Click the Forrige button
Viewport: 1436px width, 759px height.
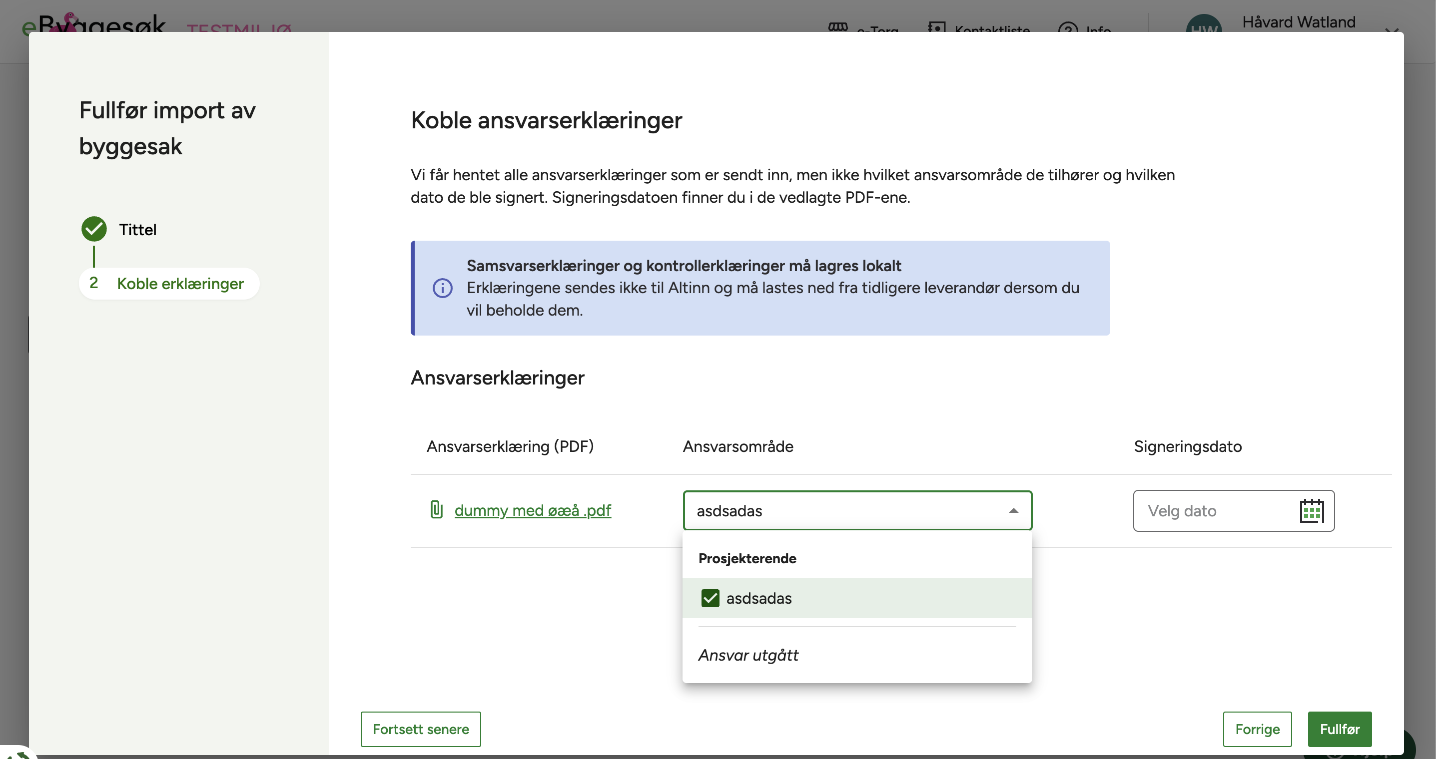coord(1257,729)
